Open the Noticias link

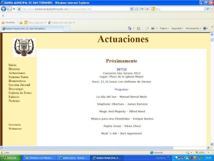point(14,101)
